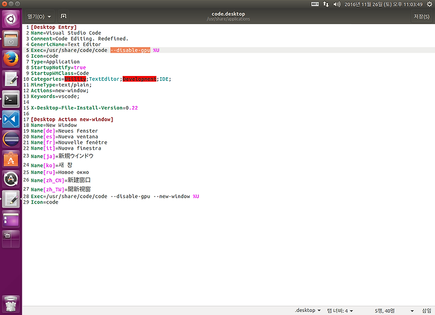This screenshot has width=435, height=315.
Task: Toggle the 삽입 insert mode indicator
Action: (x=427, y=311)
